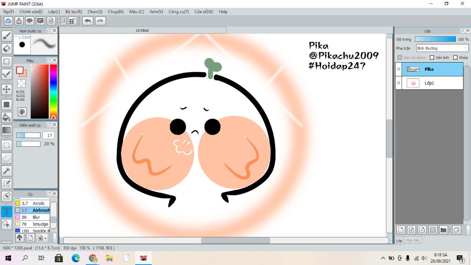Select the Fill rectangle tool
This screenshot has width=471, height=265.
[6, 104]
